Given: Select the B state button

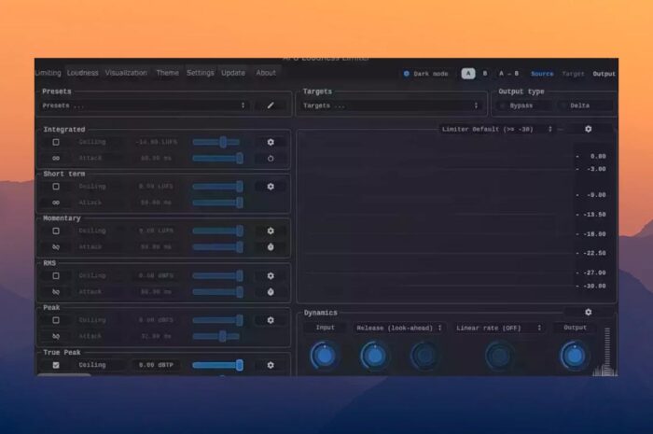Looking at the screenshot, I should click(x=485, y=74).
